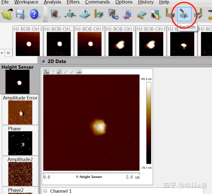212x194 pixels.
Task: Click the zoom out minus magnifier
Action: 72,72
